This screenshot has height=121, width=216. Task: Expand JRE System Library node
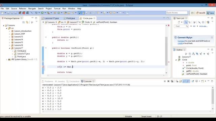point(6,59)
